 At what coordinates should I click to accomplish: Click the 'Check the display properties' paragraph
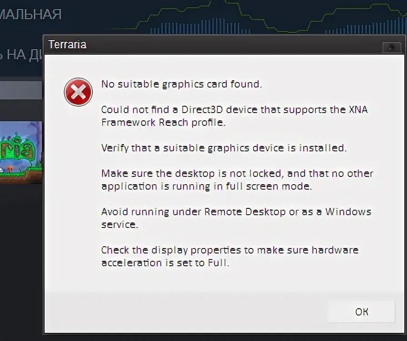pyautogui.click(x=230, y=256)
